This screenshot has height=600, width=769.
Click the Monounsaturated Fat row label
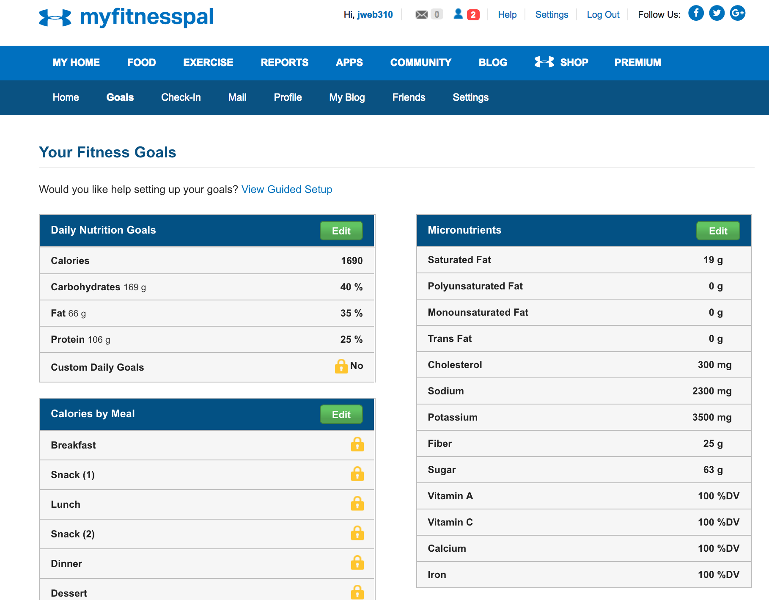coord(478,312)
